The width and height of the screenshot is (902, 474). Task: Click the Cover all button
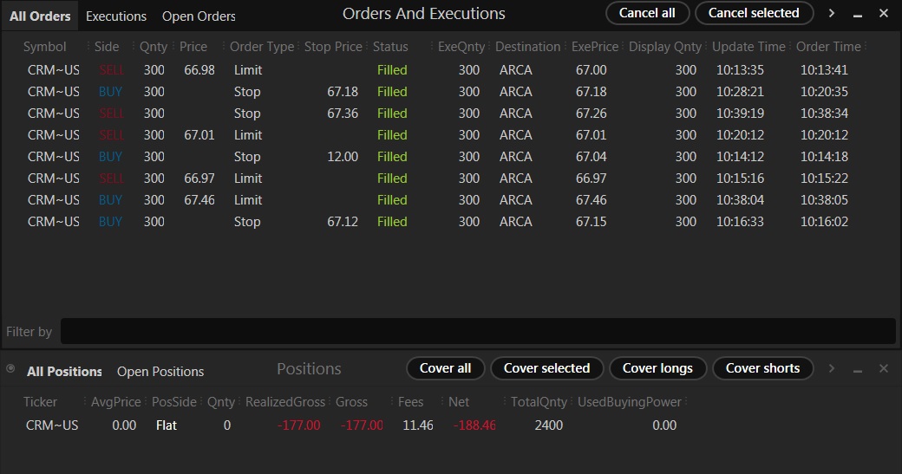(445, 368)
